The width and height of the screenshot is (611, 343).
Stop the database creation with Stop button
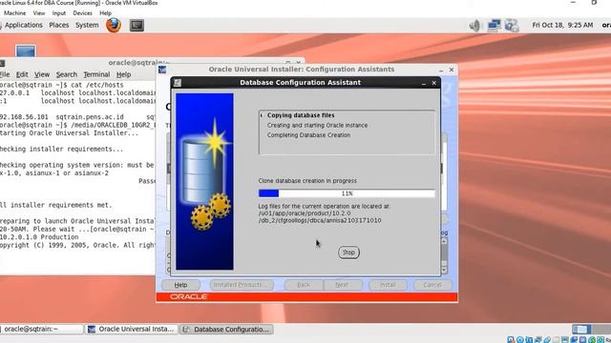tap(348, 252)
